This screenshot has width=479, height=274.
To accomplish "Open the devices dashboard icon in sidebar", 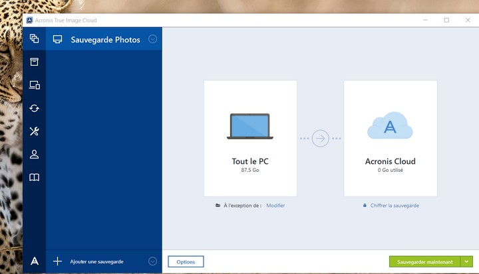I will click(x=34, y=85).
